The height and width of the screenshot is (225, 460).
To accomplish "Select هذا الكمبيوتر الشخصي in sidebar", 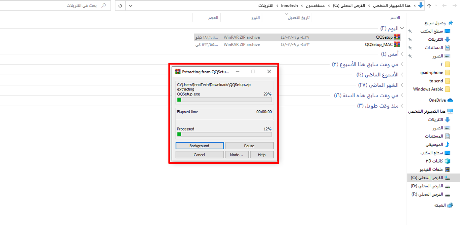I will (431, 111).
